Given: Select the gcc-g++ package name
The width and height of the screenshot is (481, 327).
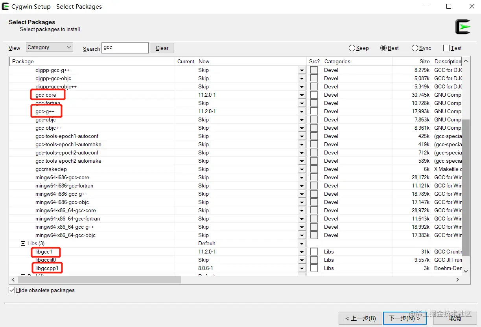Looking at the screenshot, I should (x=45, y=111).
